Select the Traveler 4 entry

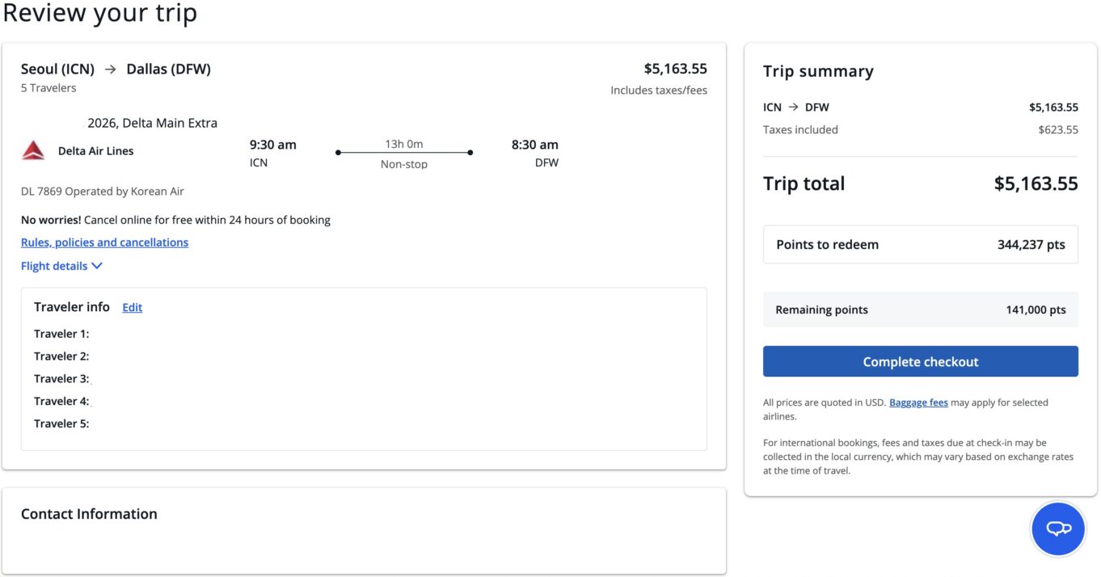coord(61,402)
